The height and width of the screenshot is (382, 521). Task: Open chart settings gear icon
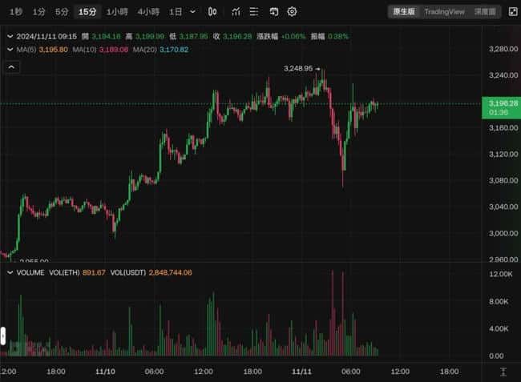click(x=292, y=12)
